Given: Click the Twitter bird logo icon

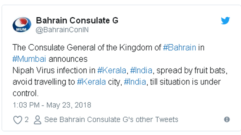Looking at the screenshot, I should coord(225,21).
